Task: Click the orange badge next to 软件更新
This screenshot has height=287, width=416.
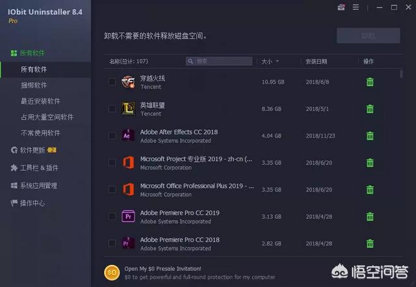Action: click(52, 150)
